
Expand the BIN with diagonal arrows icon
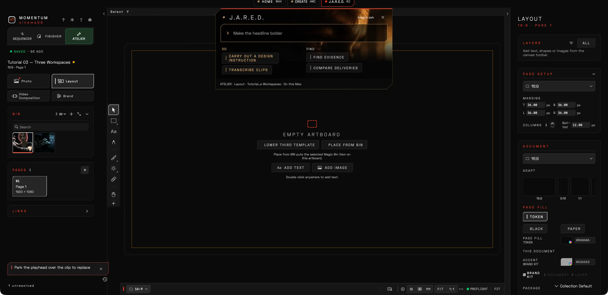pos(79,114)
